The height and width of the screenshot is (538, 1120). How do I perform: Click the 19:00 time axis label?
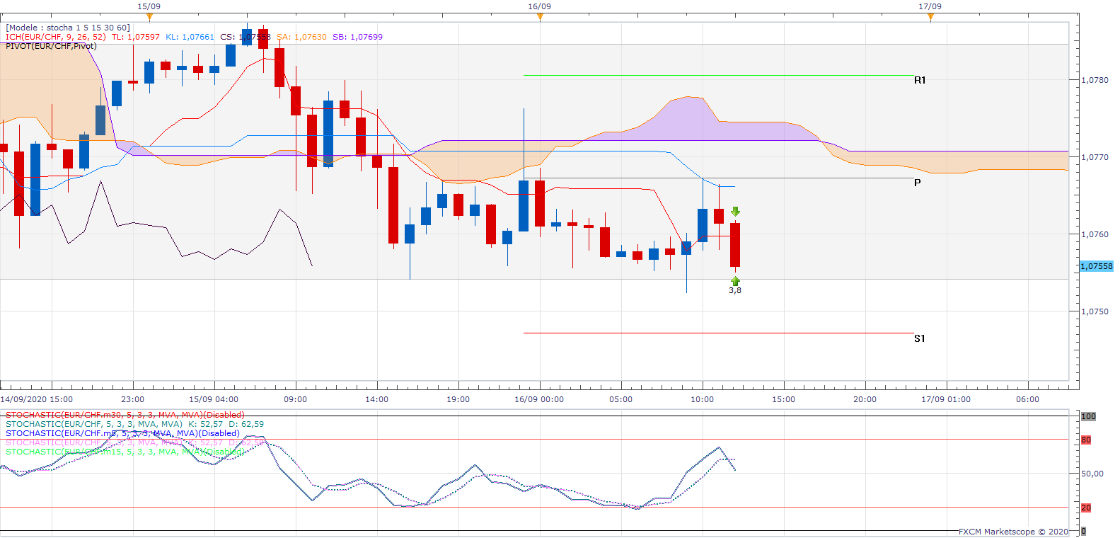pos(458,399)
